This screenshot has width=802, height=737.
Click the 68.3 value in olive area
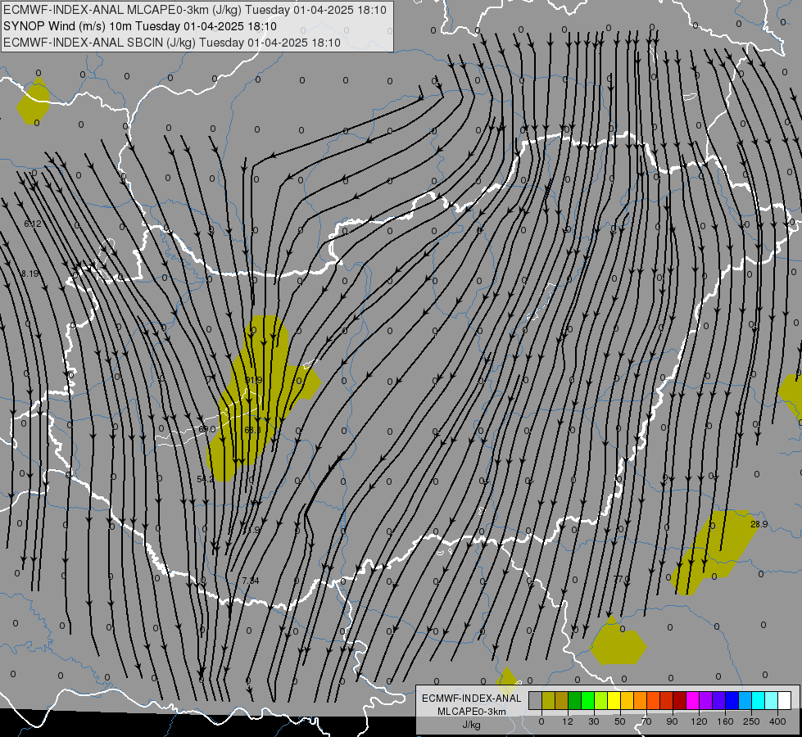(252, 430)
